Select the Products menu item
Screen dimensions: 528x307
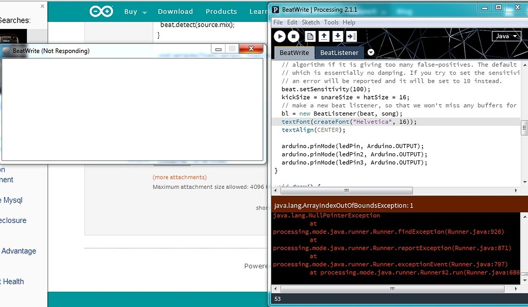[x=221, y=11]
